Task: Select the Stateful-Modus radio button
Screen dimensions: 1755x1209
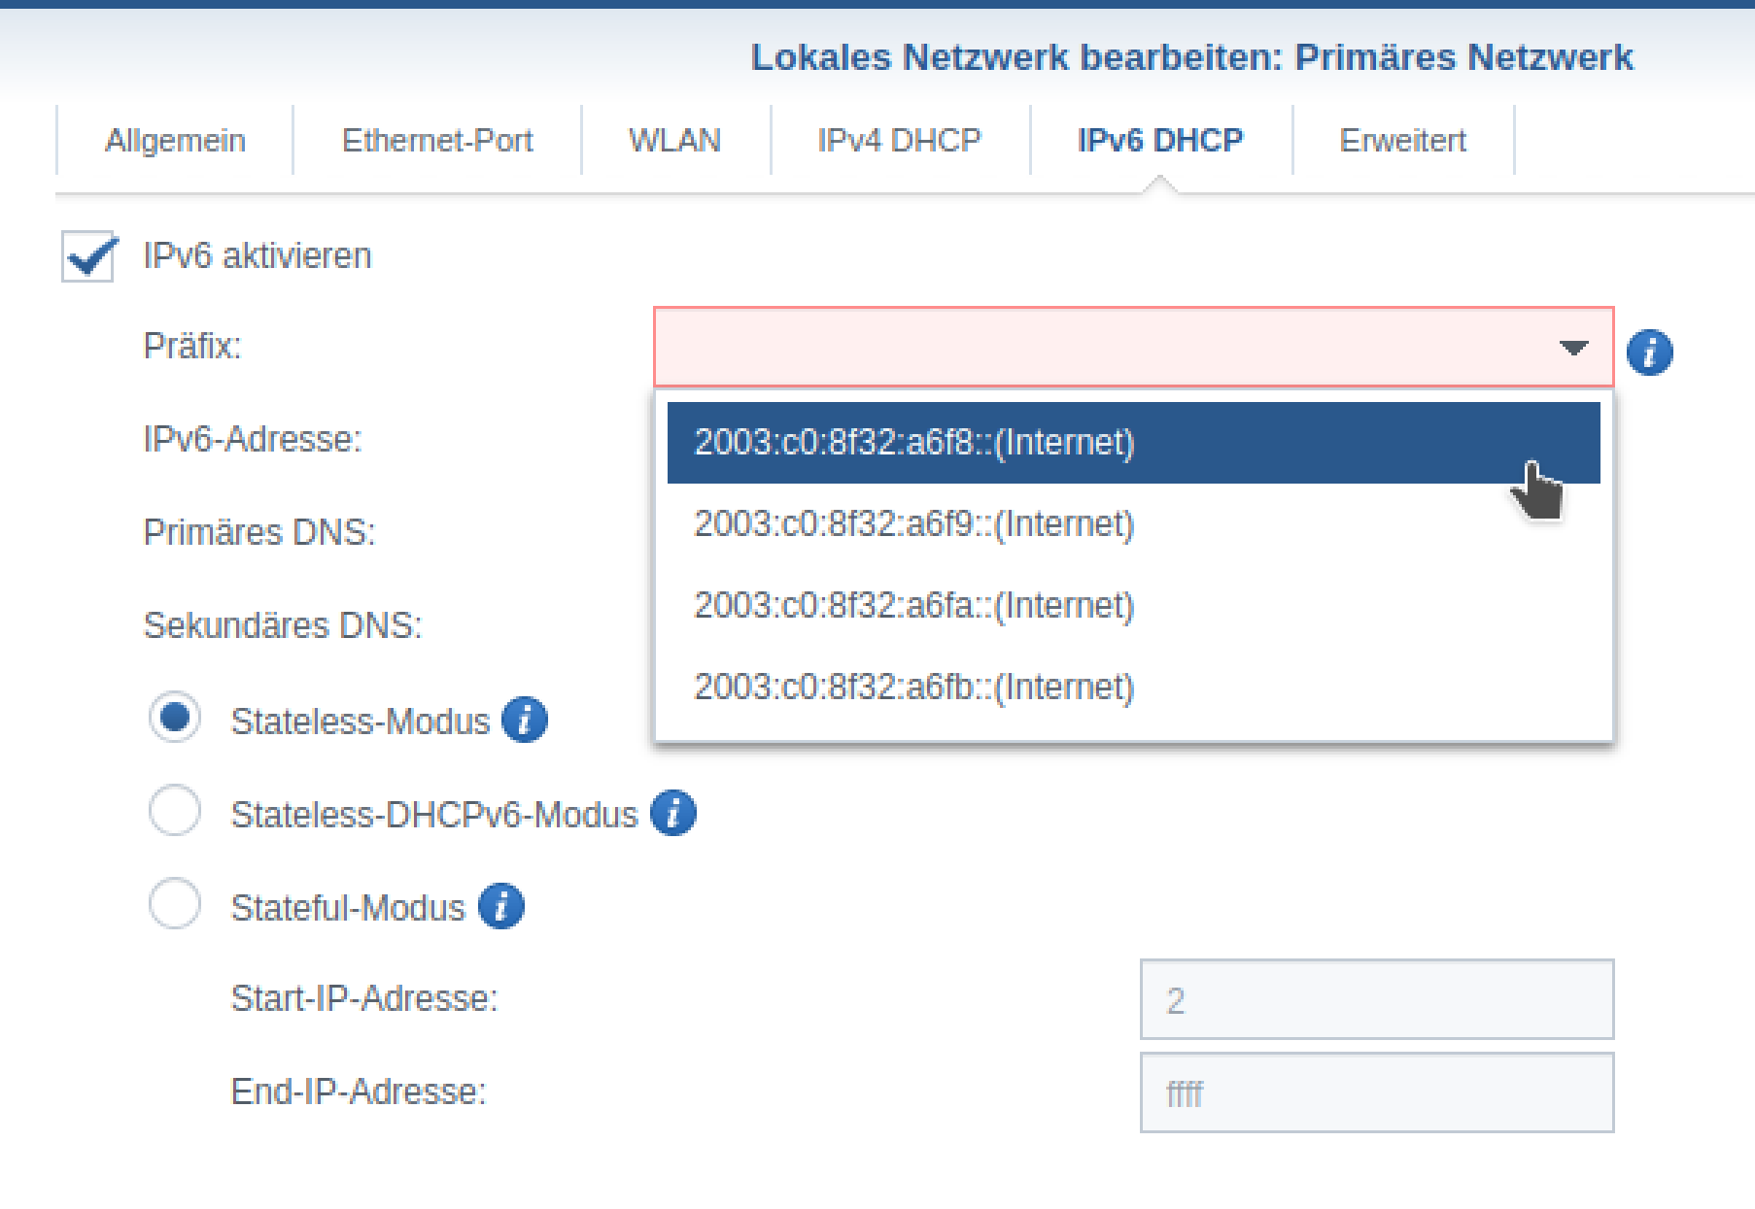Action: [175, 904]
